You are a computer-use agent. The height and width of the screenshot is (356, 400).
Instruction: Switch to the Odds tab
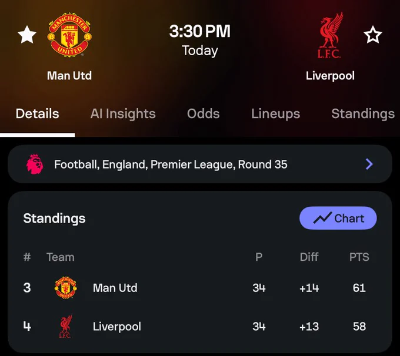coord(204,113)
